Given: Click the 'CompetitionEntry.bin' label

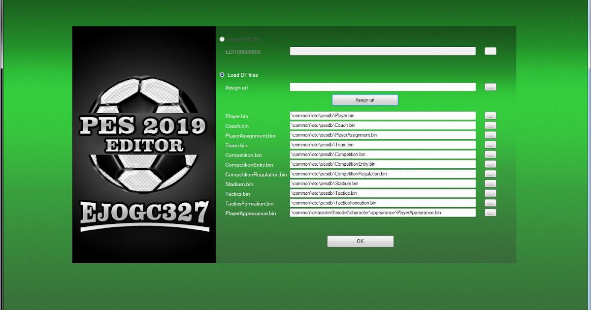Looking at the screenshot, I should click(249, 165).
